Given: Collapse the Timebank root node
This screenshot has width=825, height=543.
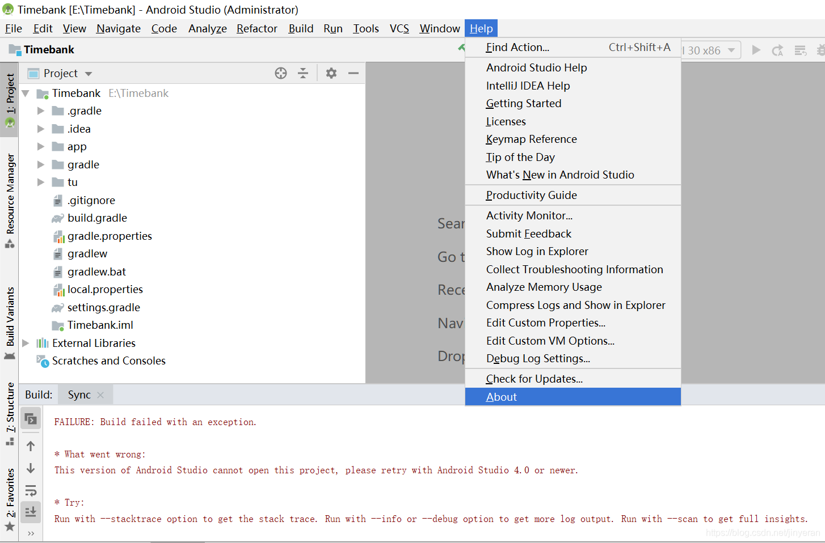Looking at the screenshot, I should tap(25, 93).
